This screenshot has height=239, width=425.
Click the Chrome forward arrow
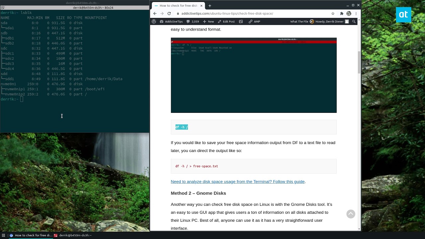162,14
